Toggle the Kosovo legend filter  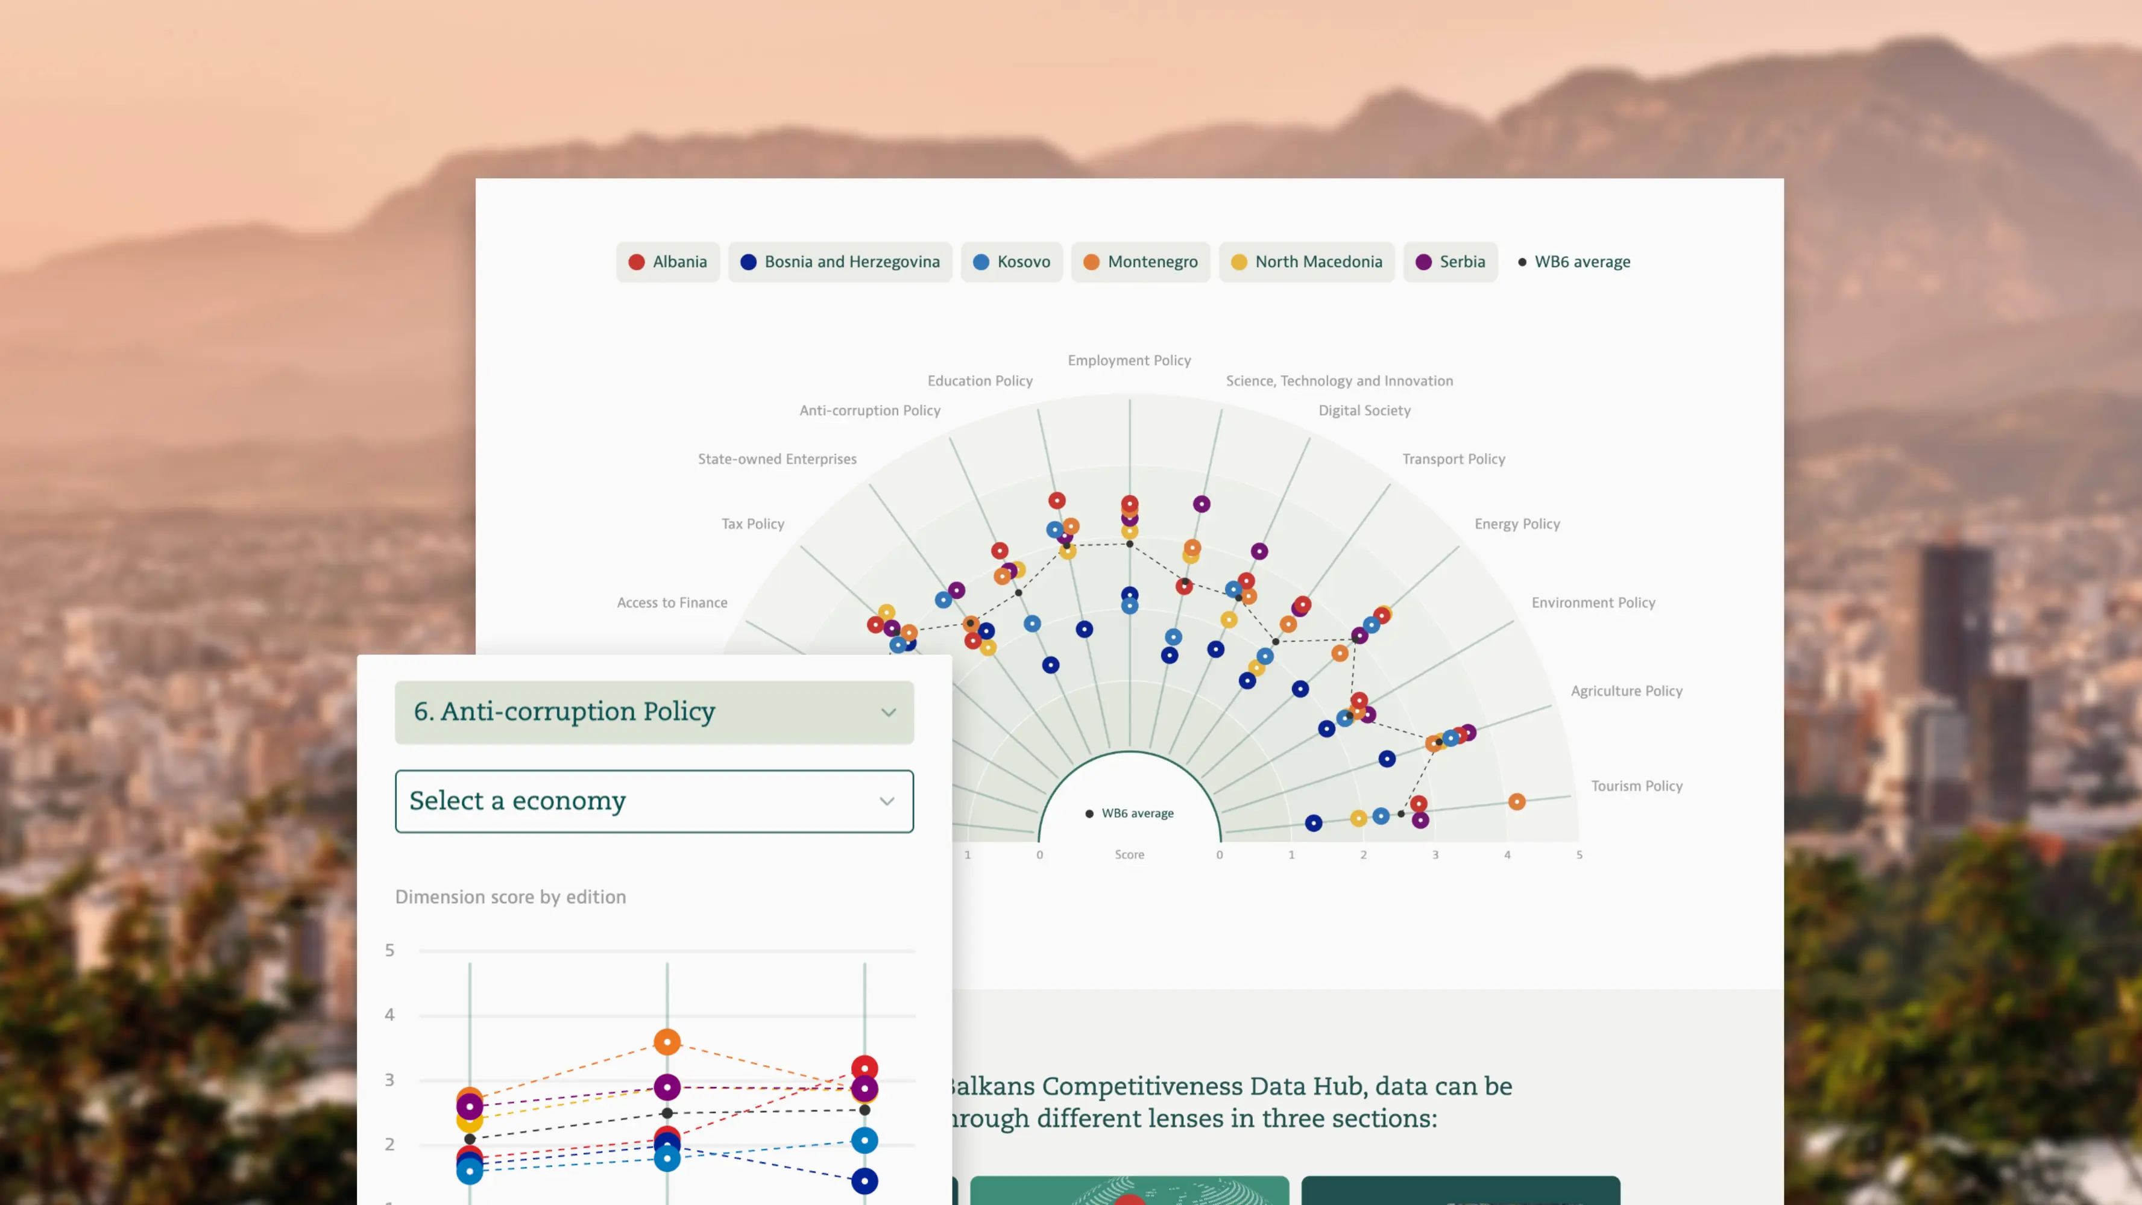pos(1011,261)
